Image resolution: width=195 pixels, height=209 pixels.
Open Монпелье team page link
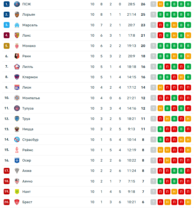[x=31, y=98]
